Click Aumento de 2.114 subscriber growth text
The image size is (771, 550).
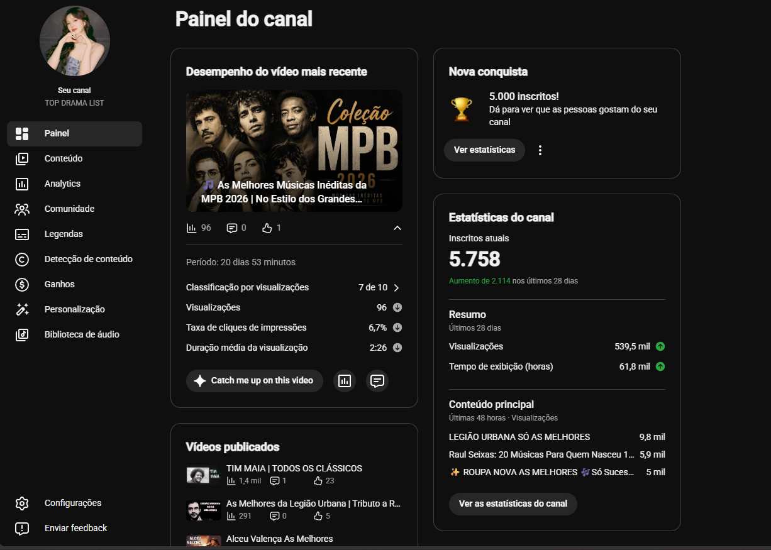pos(480,281)
